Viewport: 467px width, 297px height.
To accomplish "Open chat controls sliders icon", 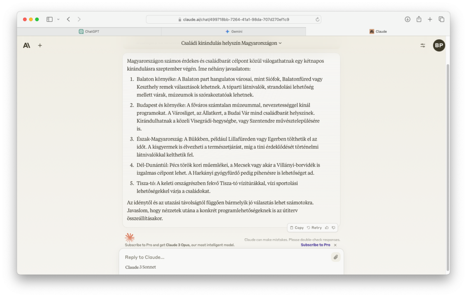I will click(423, 46).
